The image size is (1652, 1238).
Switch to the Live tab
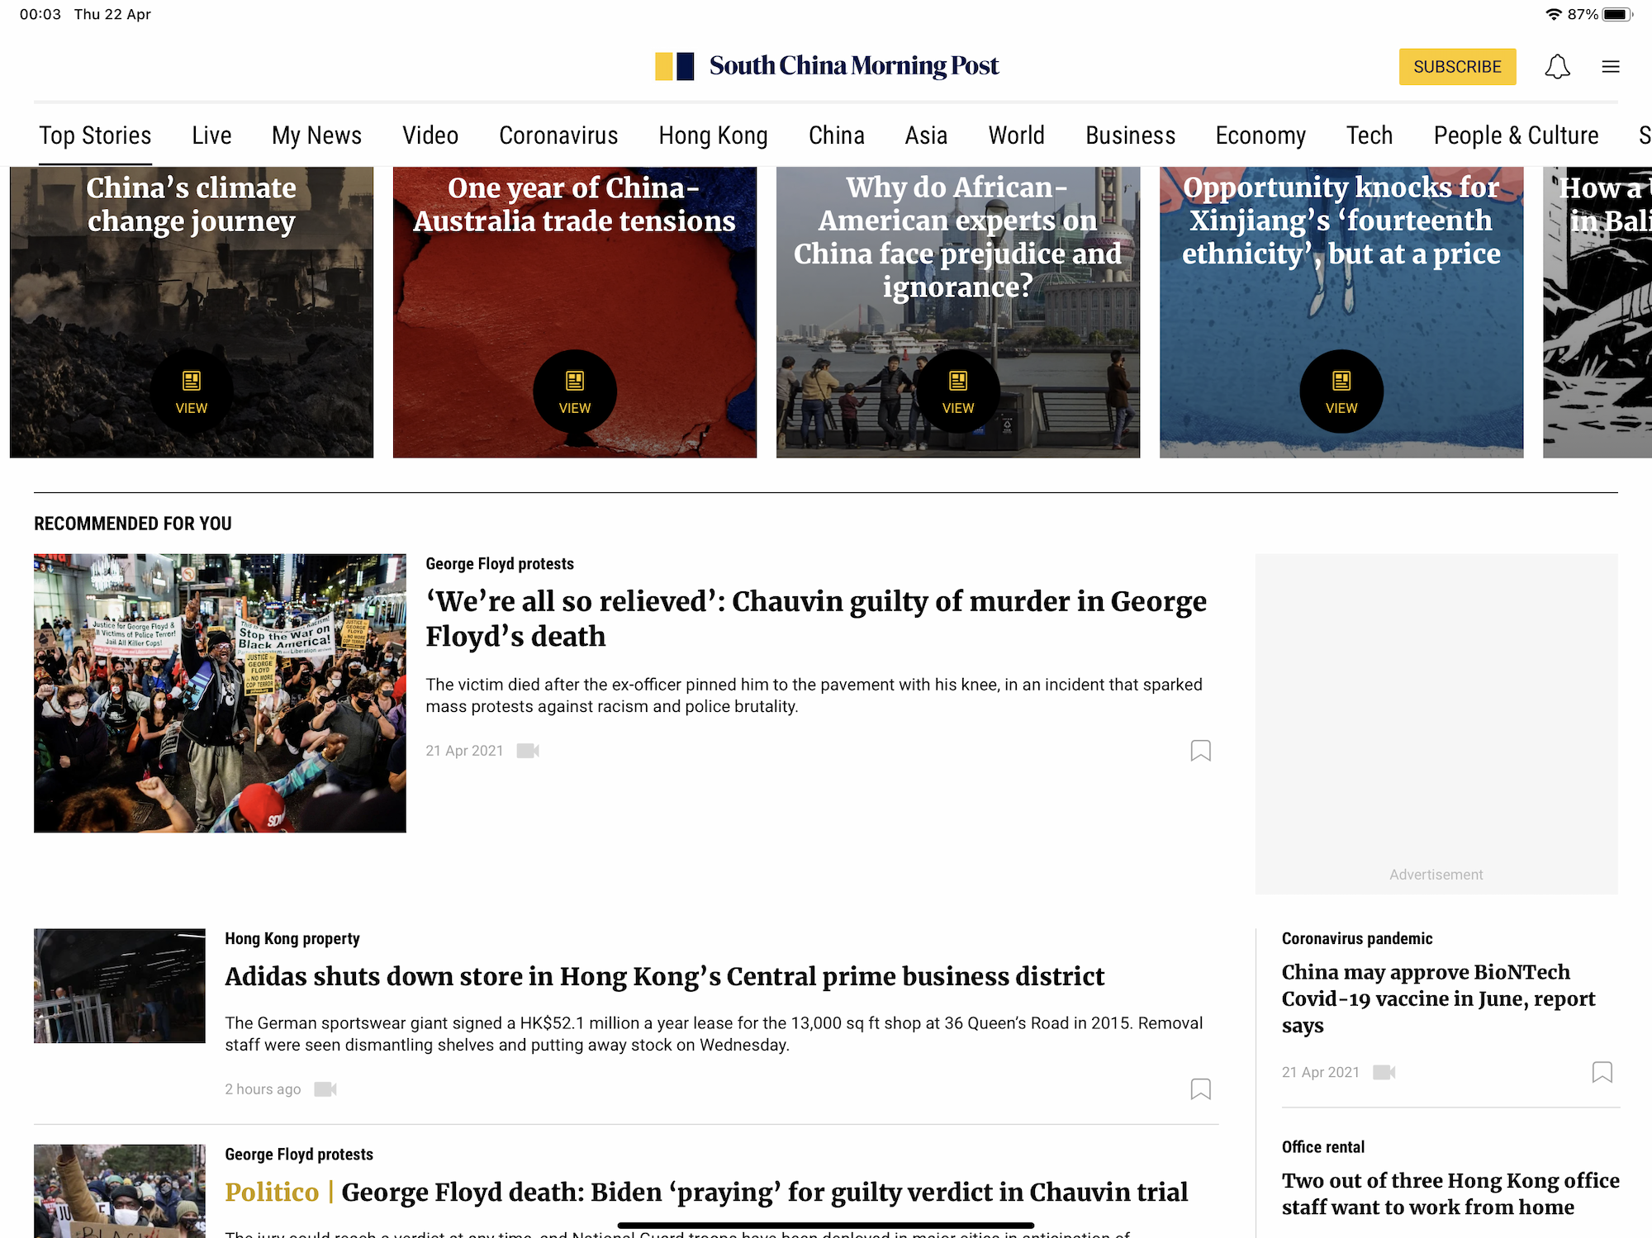pyautogui.click(x=211, y=135)
